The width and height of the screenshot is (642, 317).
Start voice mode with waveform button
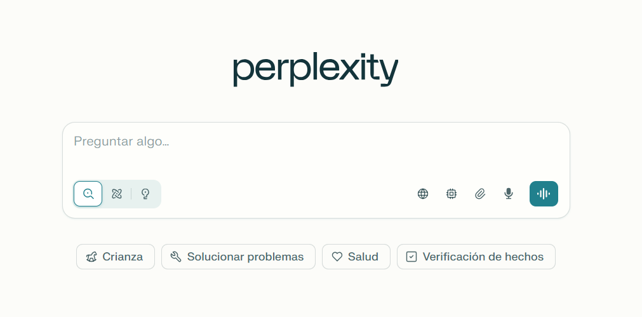(x=544, y=194)
